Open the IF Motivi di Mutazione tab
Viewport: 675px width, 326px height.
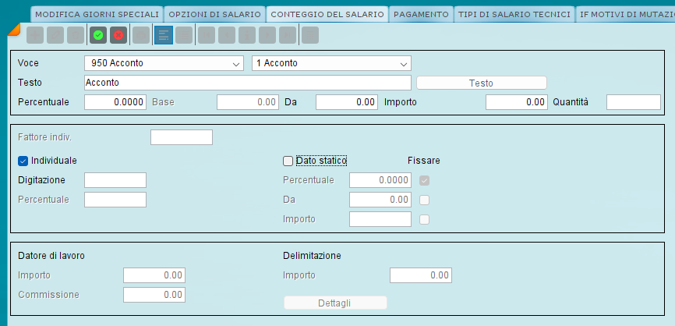point(625,14)
